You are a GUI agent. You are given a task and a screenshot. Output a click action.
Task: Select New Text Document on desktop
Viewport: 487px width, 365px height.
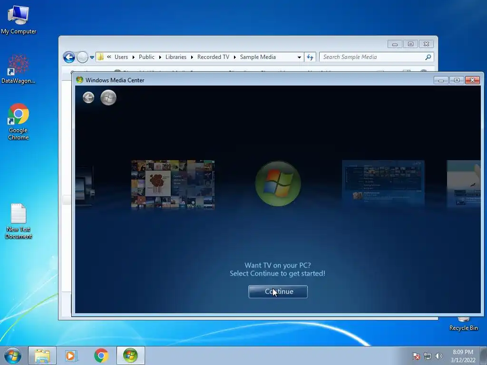click(x=19, y=221)
